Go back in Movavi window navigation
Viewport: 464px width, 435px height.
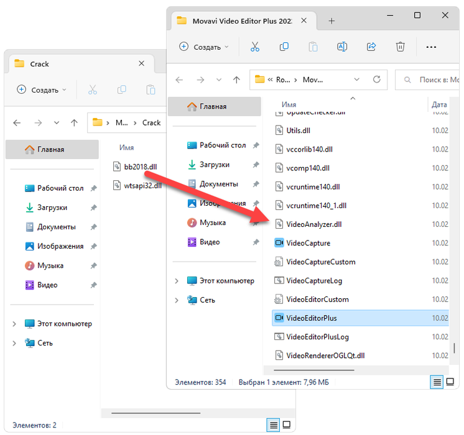[179, 80]
